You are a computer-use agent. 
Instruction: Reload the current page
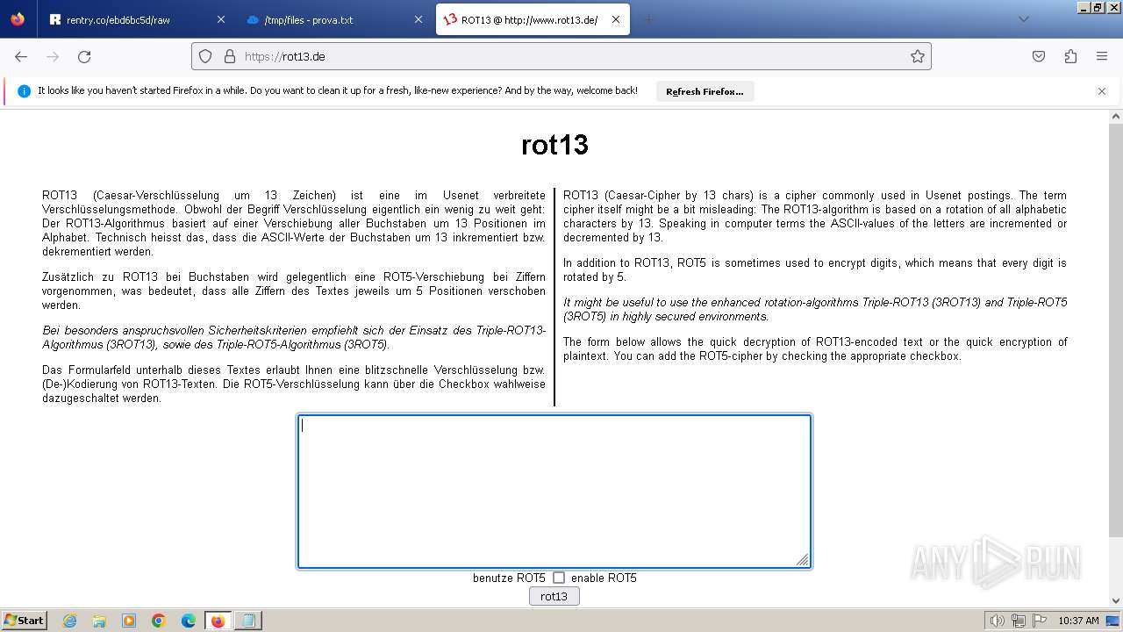click(x=84, y=56)
